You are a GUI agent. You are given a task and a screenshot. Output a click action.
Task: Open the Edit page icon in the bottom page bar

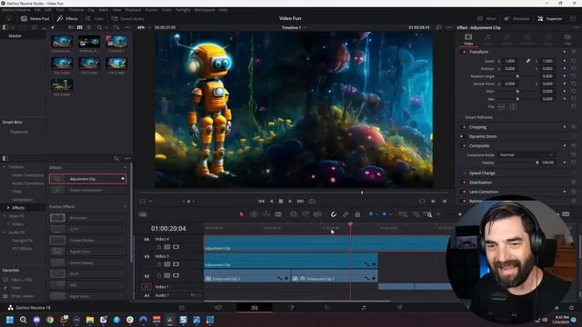255,308
